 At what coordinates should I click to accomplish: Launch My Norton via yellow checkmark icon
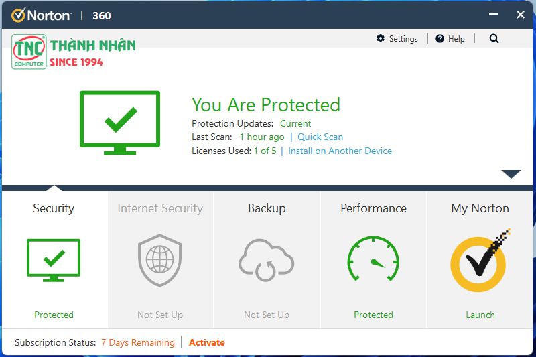(480, 261)
